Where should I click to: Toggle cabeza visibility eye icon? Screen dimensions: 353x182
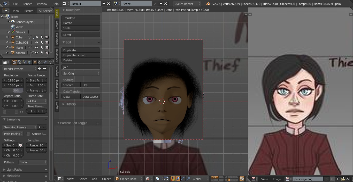37,53
